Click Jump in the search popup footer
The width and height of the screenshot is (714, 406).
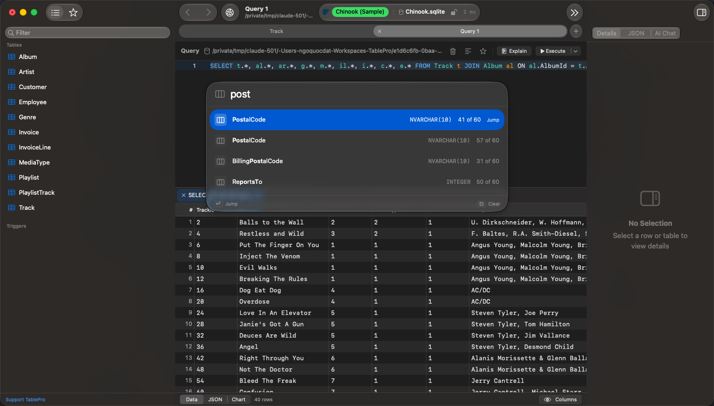227,204
